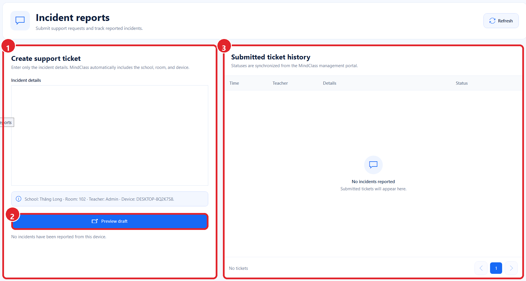Click the red number 3 annotation badge
Screen dimensions: 526x281
click(x=224, y=46)
